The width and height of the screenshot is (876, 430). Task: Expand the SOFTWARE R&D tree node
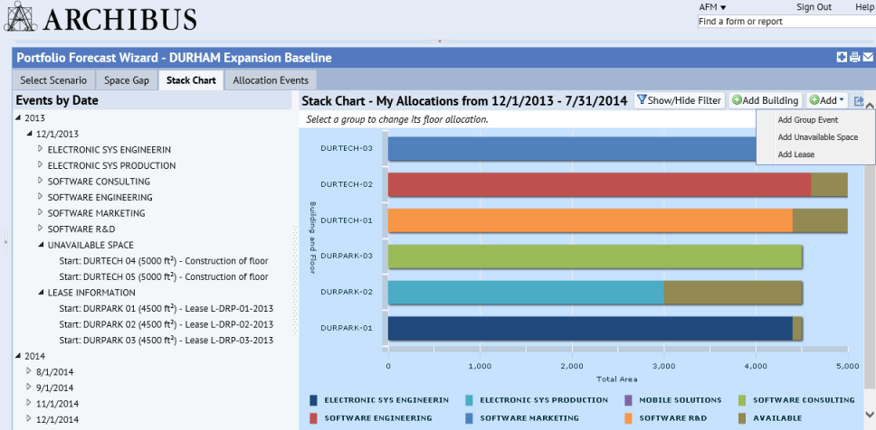tap(40, 229)
